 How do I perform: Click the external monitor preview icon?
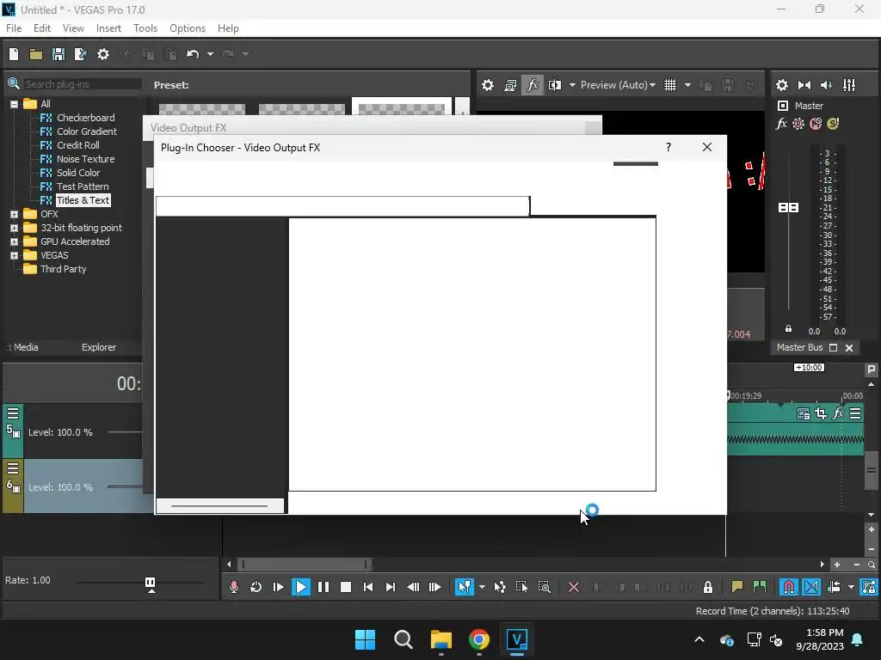click(x=510, y=85)
